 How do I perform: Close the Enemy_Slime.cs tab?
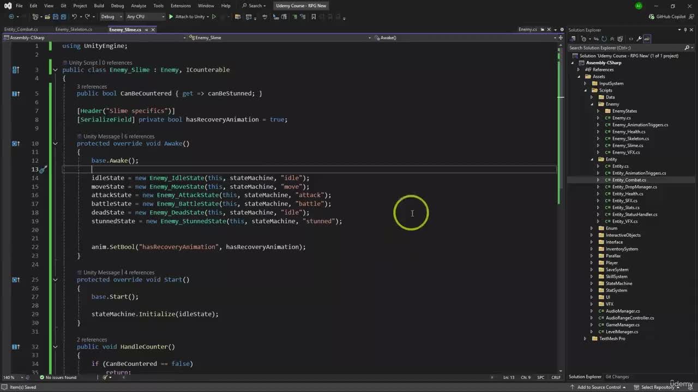153,29
